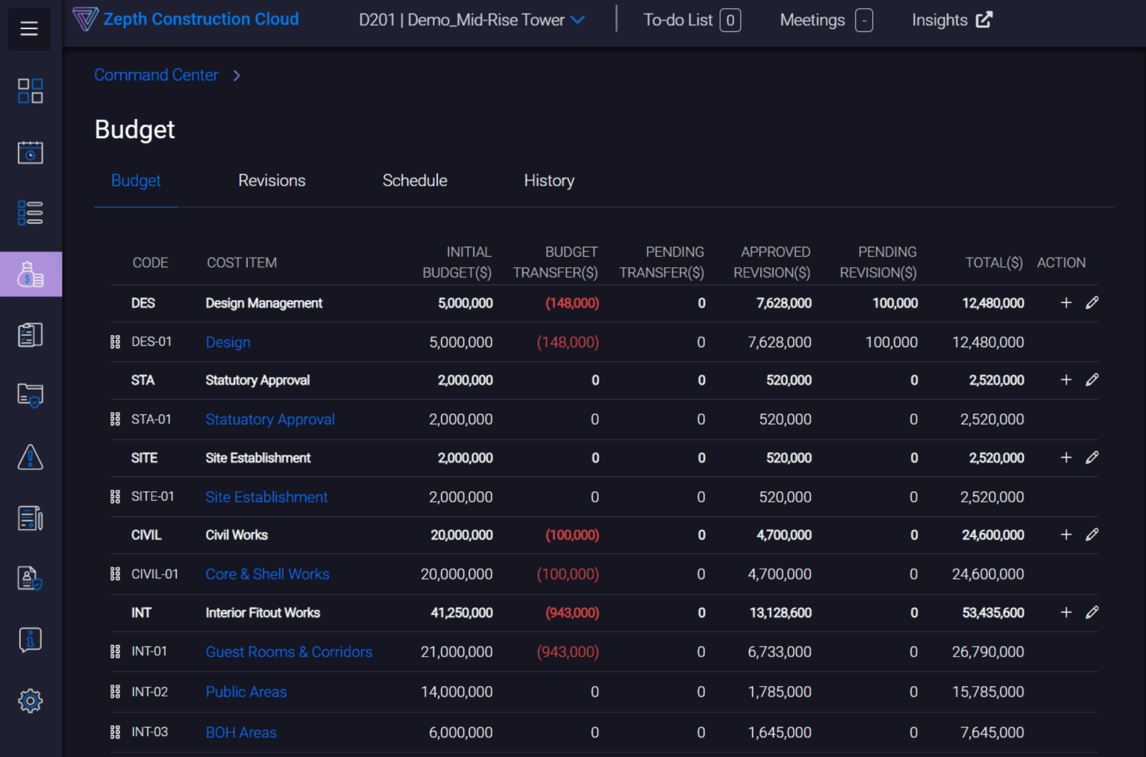Image resolution: width=1146 pixels, height=757 pixels.
Task: Select the 13,128,600 approved revision value
Action: (x=780, y=613)
